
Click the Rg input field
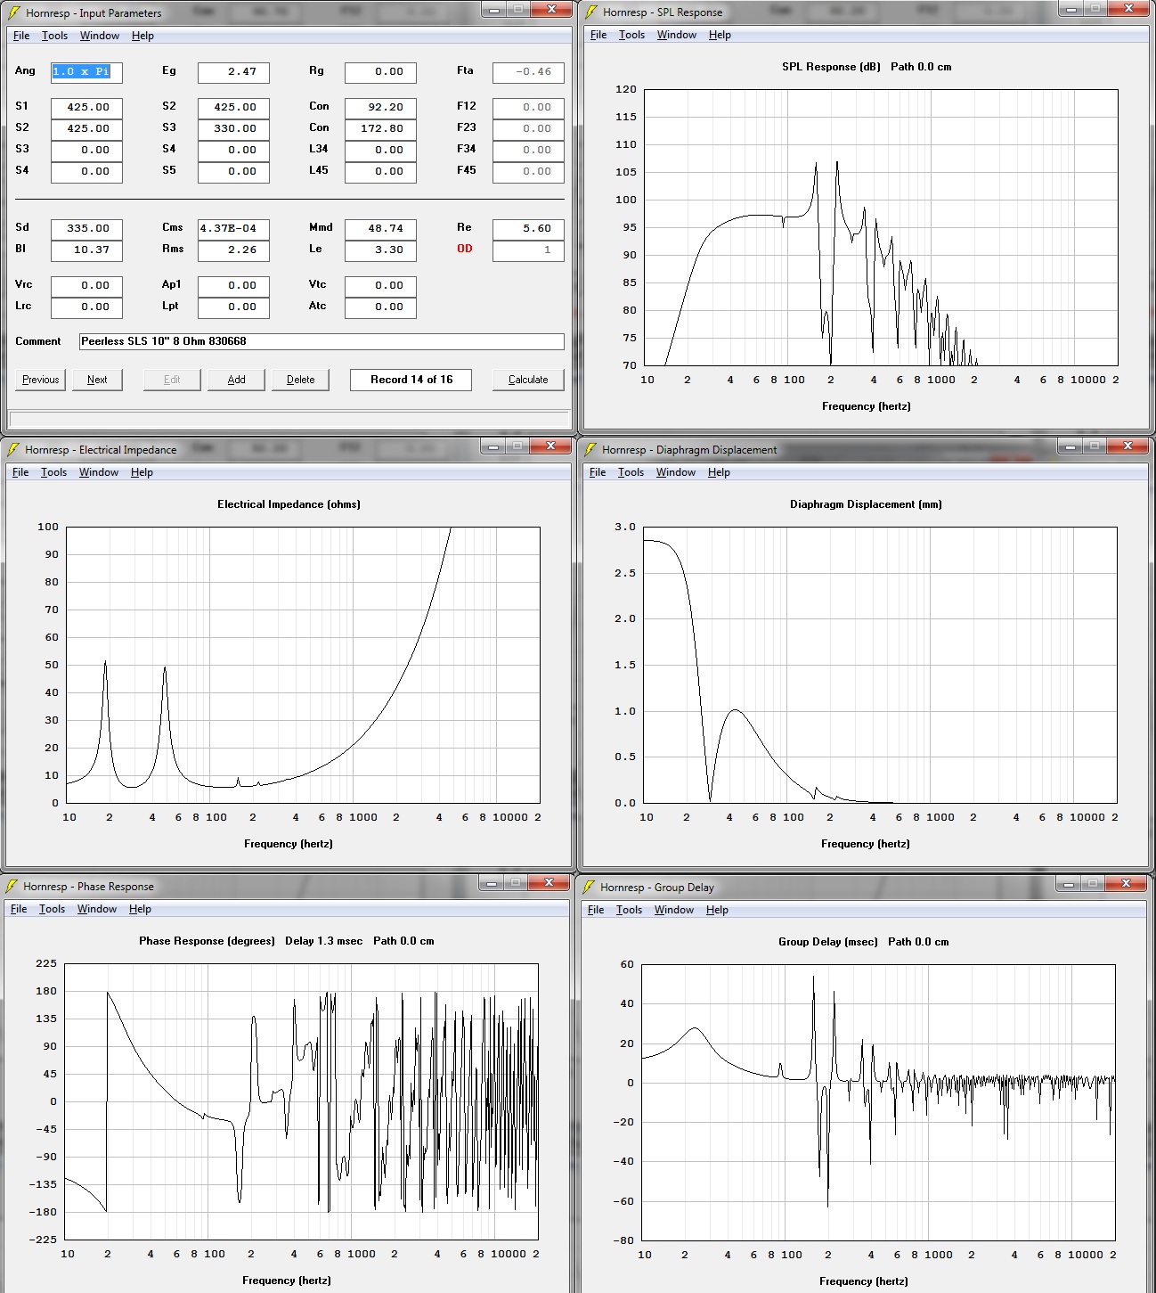coord(380,72)
